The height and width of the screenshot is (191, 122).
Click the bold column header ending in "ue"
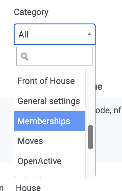pos(99,87)
